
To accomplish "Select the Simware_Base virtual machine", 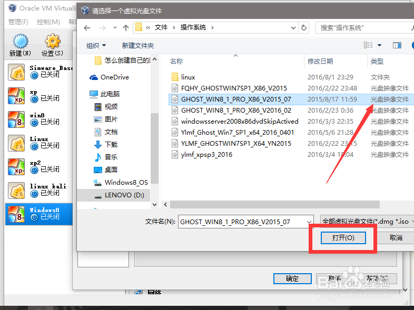I will pos(40,72).
